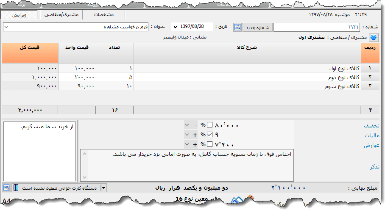Uncheck the percent checkbox for مالیات
385x210 pixels.
pyautogui.click(x=209, y=135)
